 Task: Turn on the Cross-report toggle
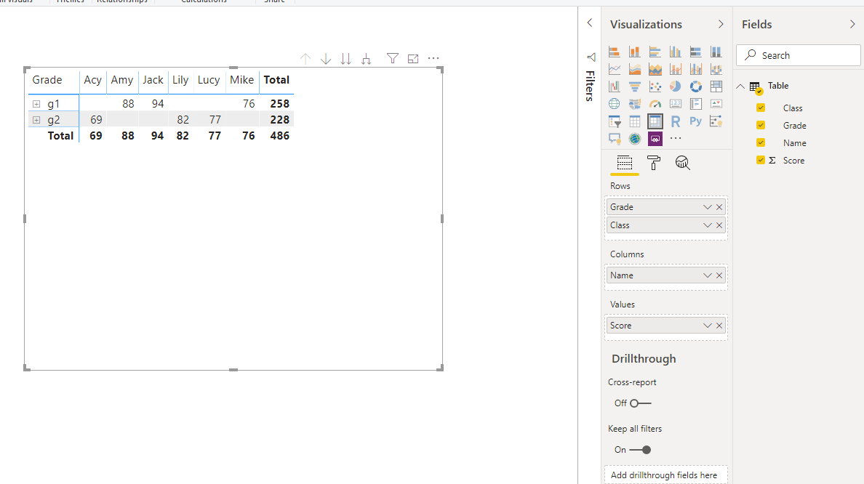click(x=640, y=403)
